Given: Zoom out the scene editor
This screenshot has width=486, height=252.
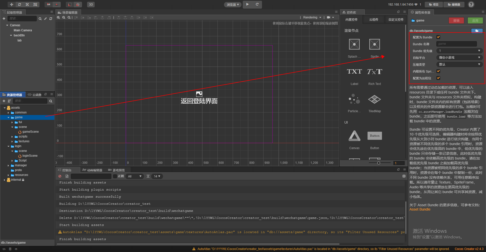Looking at the screenshot, I should click(x=64, y=17).
